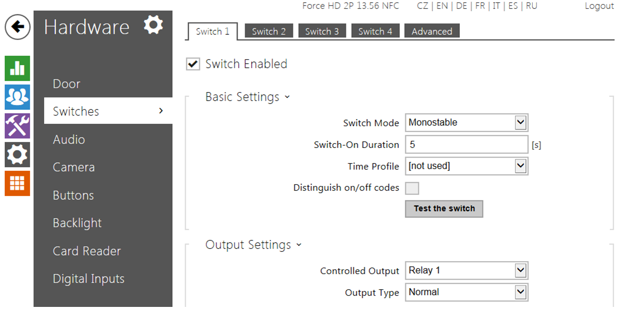624x321 pixels.
Task: Click the Switch-On Duration input field
Action: pyautogui.click(x=466, y=144)
